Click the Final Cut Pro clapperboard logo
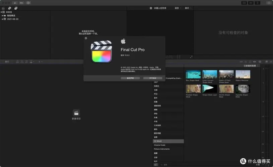273x167 pixels. click(101, 52)
